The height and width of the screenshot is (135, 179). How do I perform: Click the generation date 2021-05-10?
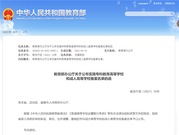click(x=81, y=51)
